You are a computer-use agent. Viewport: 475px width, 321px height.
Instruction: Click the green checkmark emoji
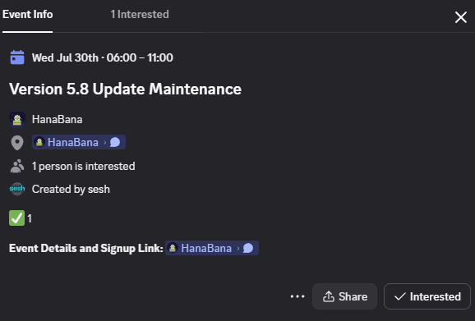[16, 218]
